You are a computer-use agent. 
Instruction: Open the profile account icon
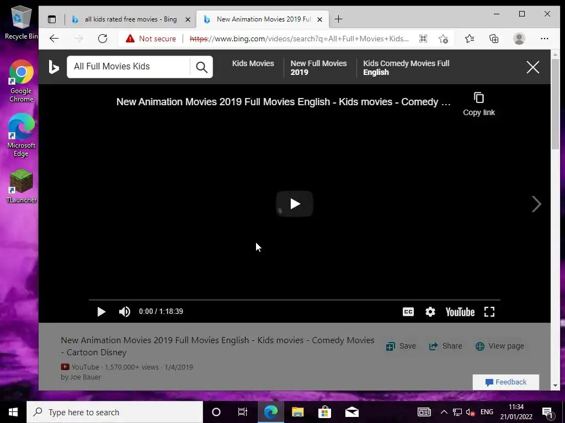click(519, 39)
